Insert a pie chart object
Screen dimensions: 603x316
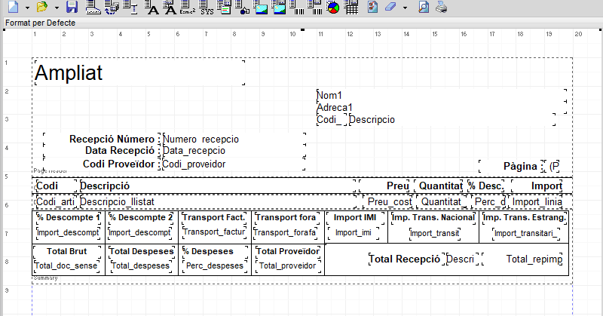pyautogui.click(x=333, y=7)
